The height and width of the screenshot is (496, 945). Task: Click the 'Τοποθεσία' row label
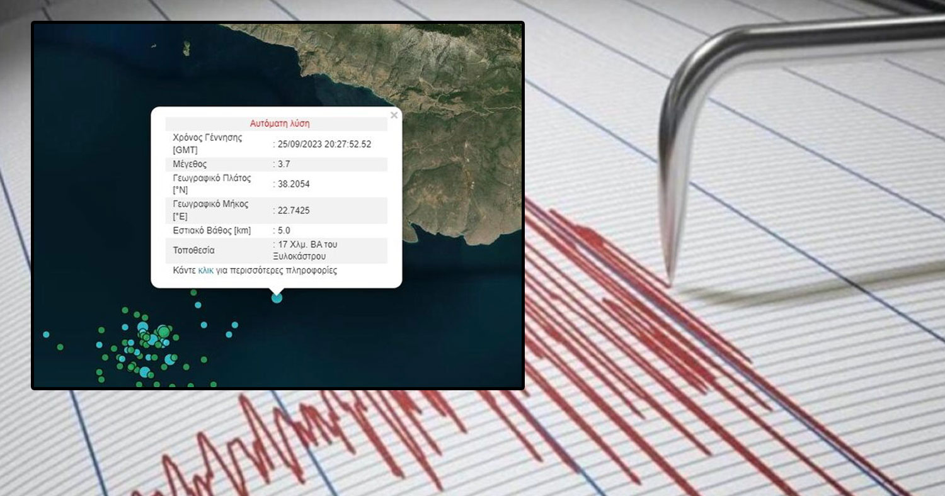[193, 251]
